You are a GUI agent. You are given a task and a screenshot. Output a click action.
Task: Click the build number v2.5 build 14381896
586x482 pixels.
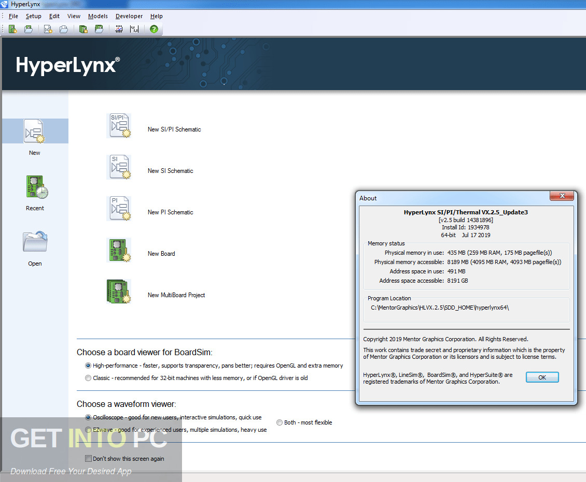tap(466, 220)
